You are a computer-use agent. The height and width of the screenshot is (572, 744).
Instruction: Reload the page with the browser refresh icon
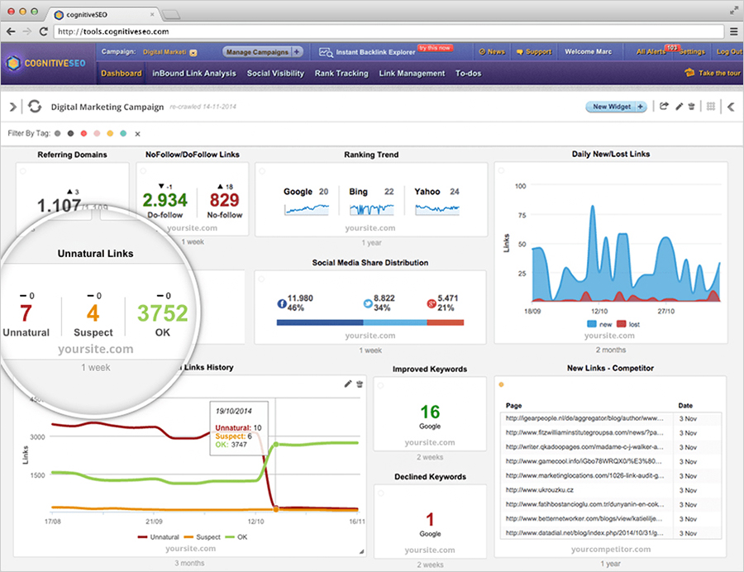43,31
